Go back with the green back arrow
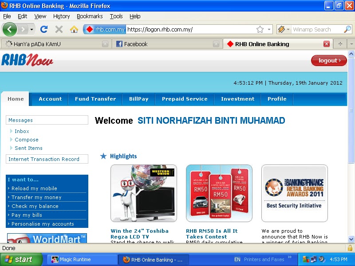Image resolution: width=355 pixels, height=266 pixels. [x=9, y=29]
